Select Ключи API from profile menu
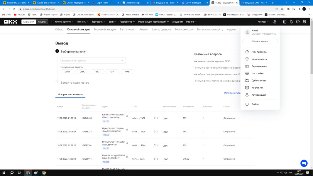Screen dimensions: 313x176 click(257, 88)
